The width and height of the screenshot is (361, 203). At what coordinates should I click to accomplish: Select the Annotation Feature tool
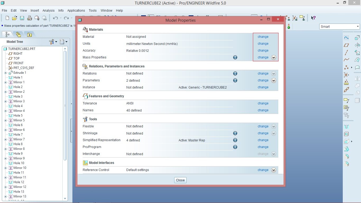[x=346, y=100]
